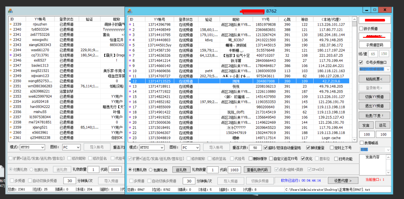Click 送礼物 button in front window
This screenshot has width=404, height=199.
coord(181,170)
